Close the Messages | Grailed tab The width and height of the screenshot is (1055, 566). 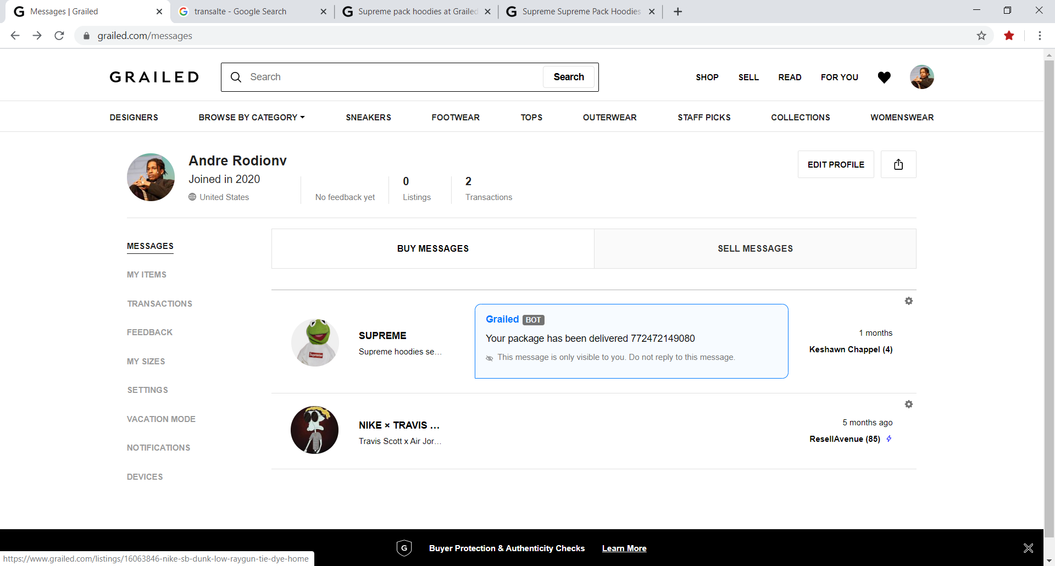click(159, 12)
